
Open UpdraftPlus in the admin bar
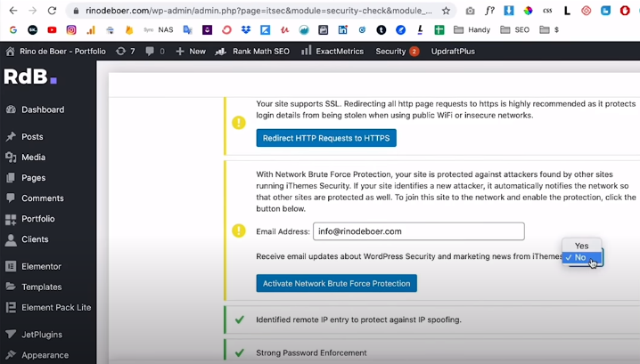(x=453, y=52)
